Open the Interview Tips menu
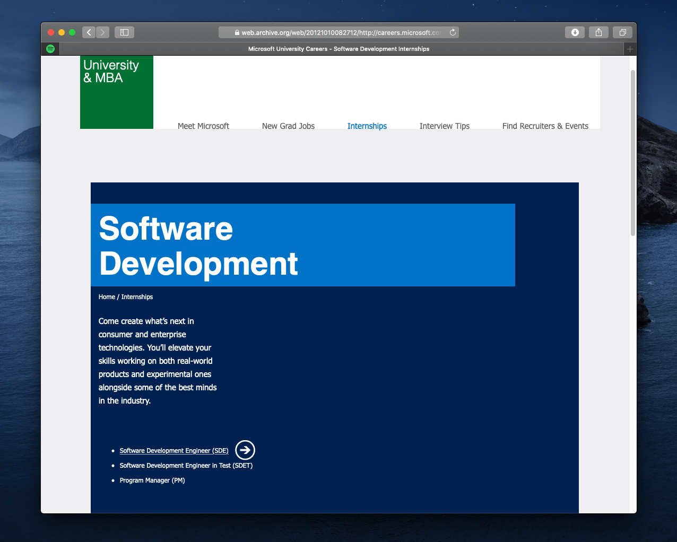This screenshot has width=677, height=542. tap(445, 126)
